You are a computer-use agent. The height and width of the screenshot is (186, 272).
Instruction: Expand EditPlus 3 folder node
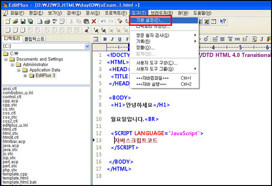[x=25, y=76]
